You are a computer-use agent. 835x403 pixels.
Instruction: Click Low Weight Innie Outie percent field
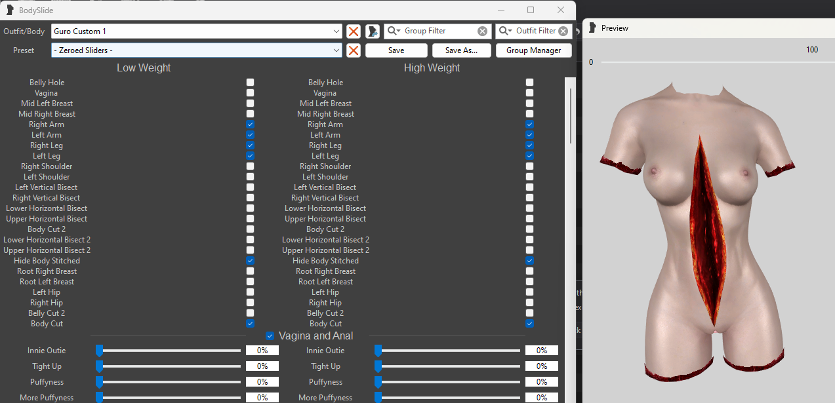[262, 351]
